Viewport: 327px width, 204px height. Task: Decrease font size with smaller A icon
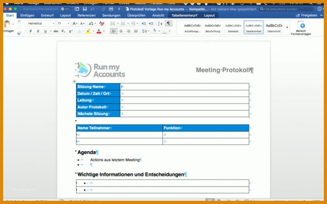click(x=82, y=24)
